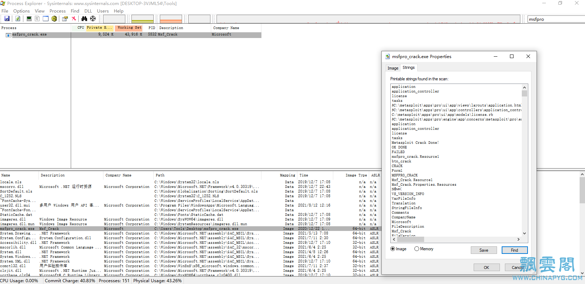Click the Process Explorer title bar icon
Image resolution: width=585 pixels, height=284 pixels.
click(x=3, y=3)
